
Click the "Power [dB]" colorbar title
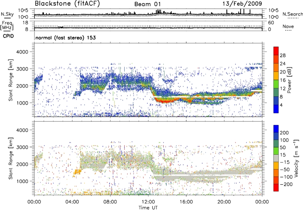point(289,80)
